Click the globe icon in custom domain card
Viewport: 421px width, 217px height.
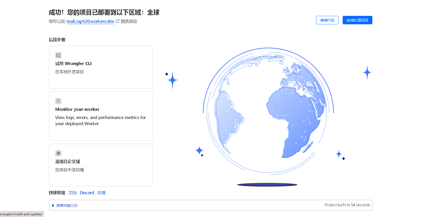tap(58, 153)
